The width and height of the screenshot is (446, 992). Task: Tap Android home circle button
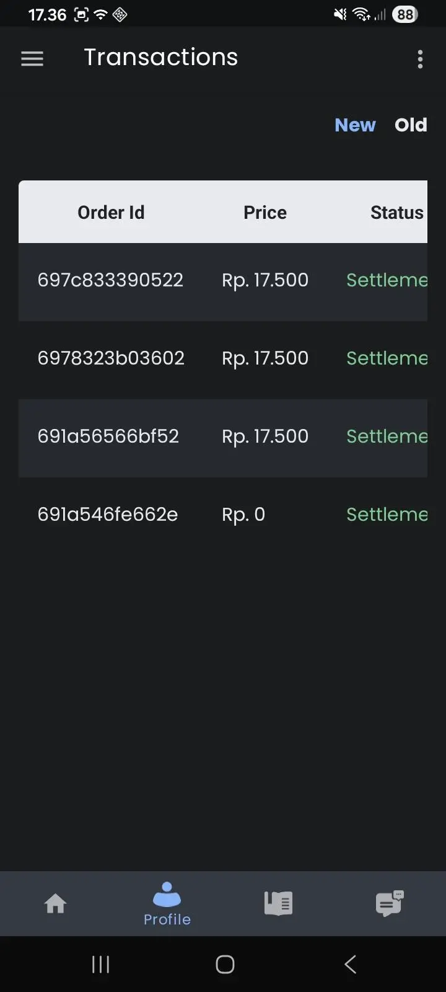225,964
